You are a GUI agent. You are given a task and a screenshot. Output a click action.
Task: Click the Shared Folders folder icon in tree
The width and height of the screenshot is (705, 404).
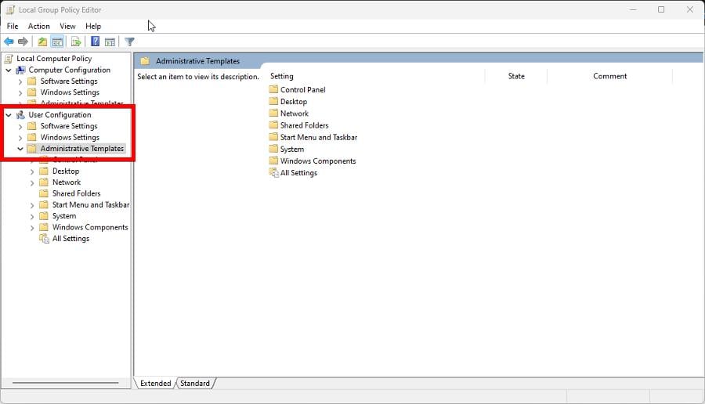pos(44,193)
